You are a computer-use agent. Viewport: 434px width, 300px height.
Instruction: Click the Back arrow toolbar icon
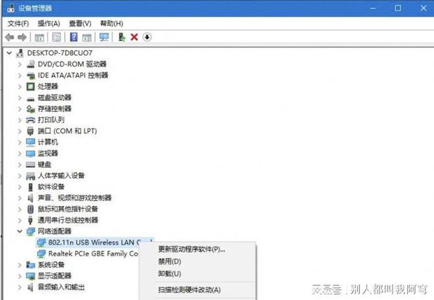tap(10, 37)
